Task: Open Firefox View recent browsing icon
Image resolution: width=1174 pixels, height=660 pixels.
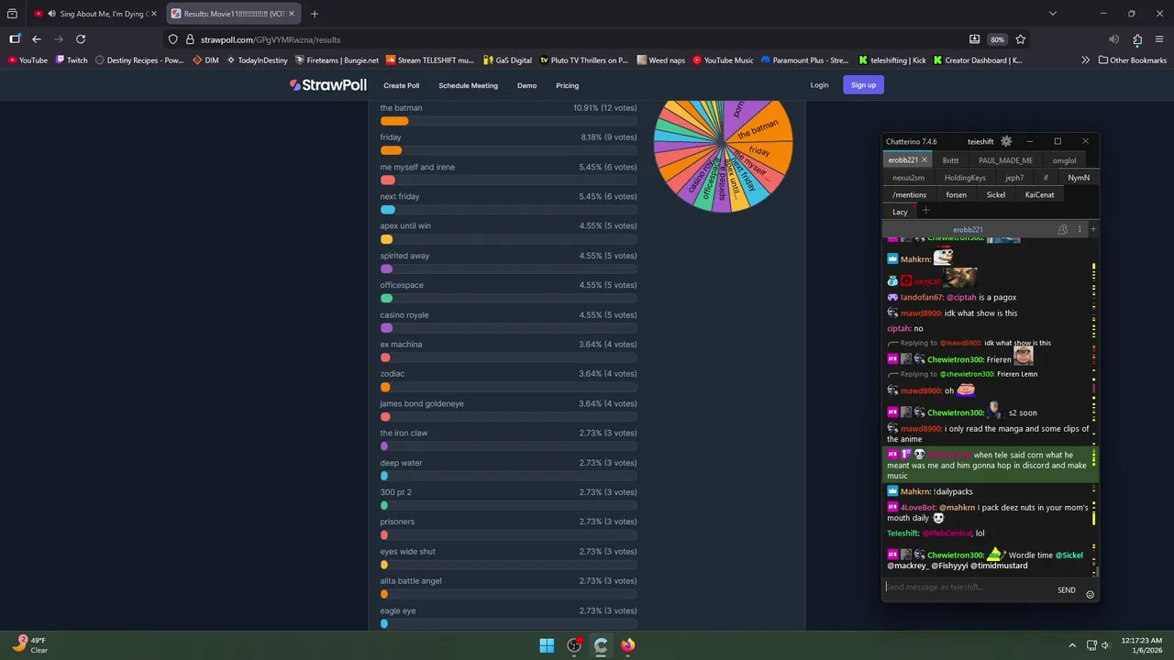Action: tap(12, 14)
